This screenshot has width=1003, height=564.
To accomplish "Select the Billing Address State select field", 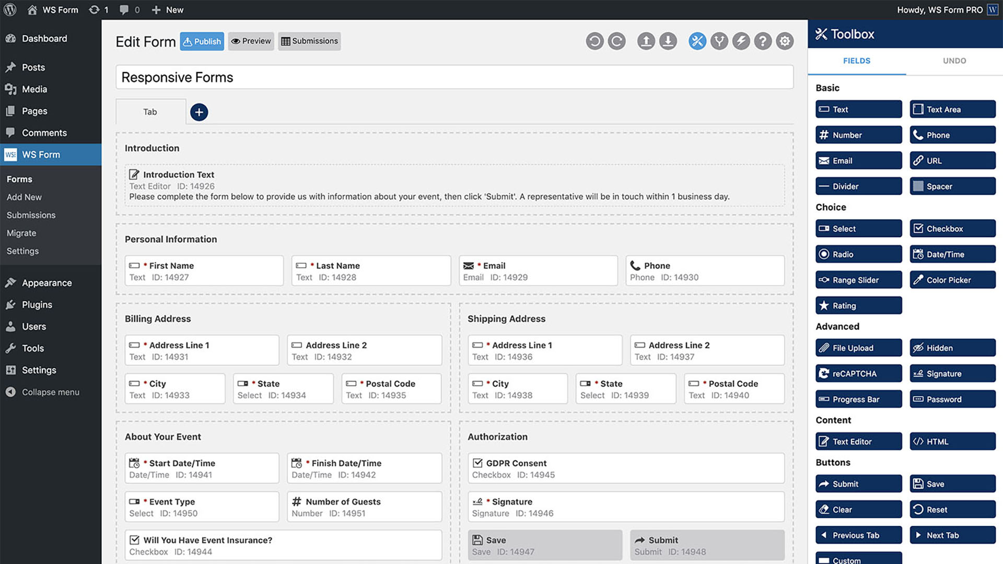I will (x=283, y=389).
